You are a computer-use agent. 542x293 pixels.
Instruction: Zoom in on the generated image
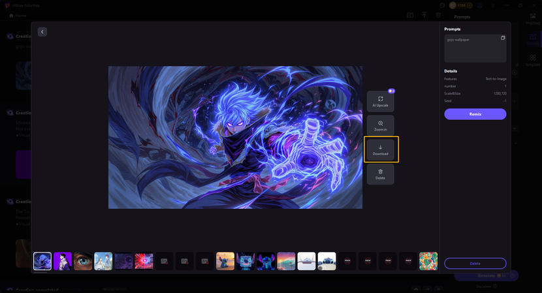380,125
